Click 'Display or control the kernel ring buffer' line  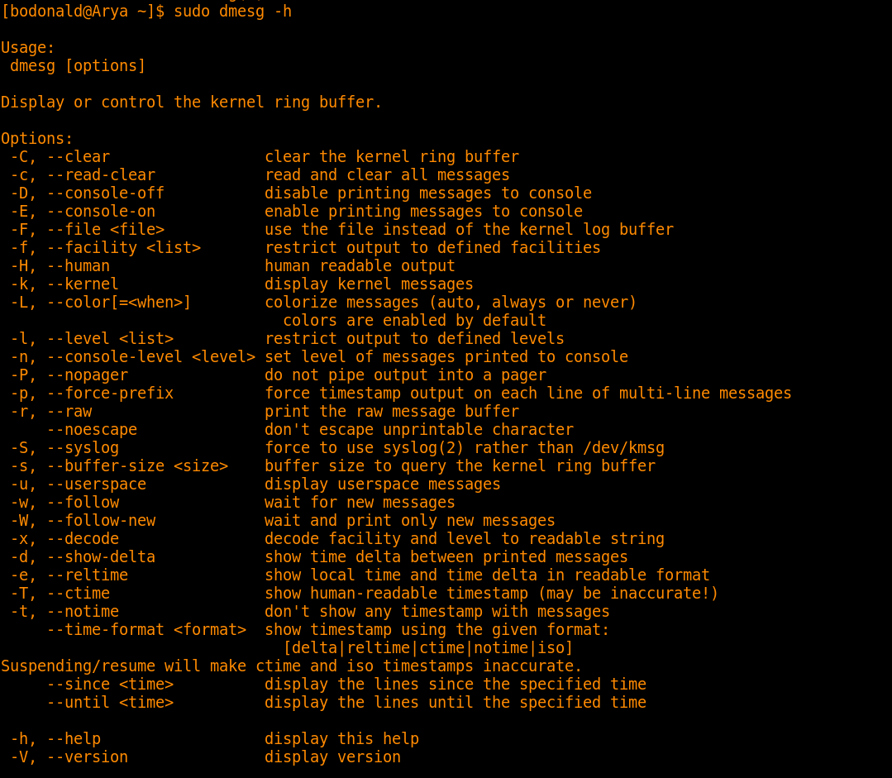[192, 103]
